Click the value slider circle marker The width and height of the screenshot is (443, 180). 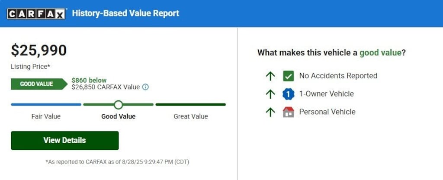tap(119, 105)
